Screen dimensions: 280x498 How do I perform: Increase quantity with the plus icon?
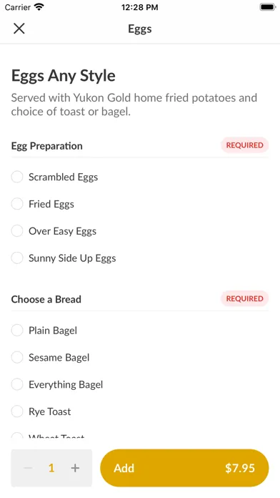coord(75,468)
